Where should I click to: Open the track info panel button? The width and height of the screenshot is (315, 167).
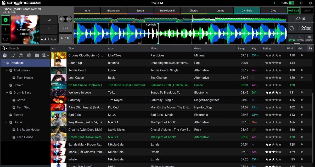(x=5, y=20)
